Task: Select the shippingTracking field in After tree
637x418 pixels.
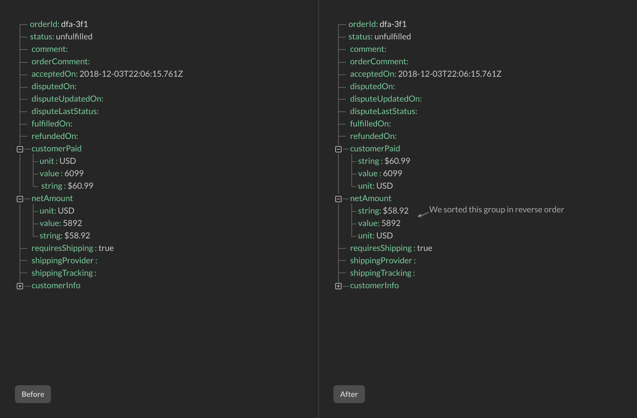Action: coord(382,273)
